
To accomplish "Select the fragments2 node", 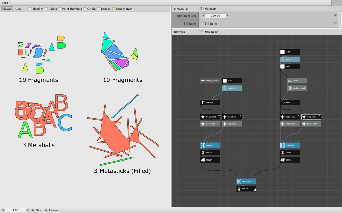I will click(210, 117).
